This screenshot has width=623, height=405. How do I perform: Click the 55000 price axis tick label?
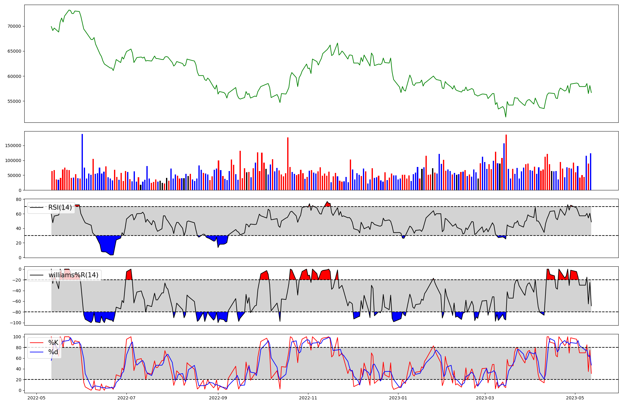14,101
